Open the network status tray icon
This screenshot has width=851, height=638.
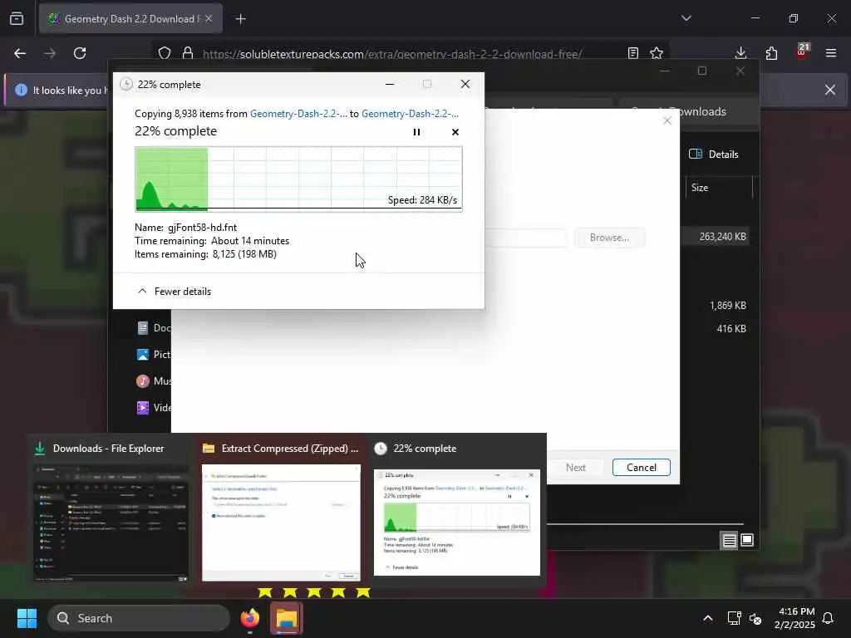tap(734, 618)
